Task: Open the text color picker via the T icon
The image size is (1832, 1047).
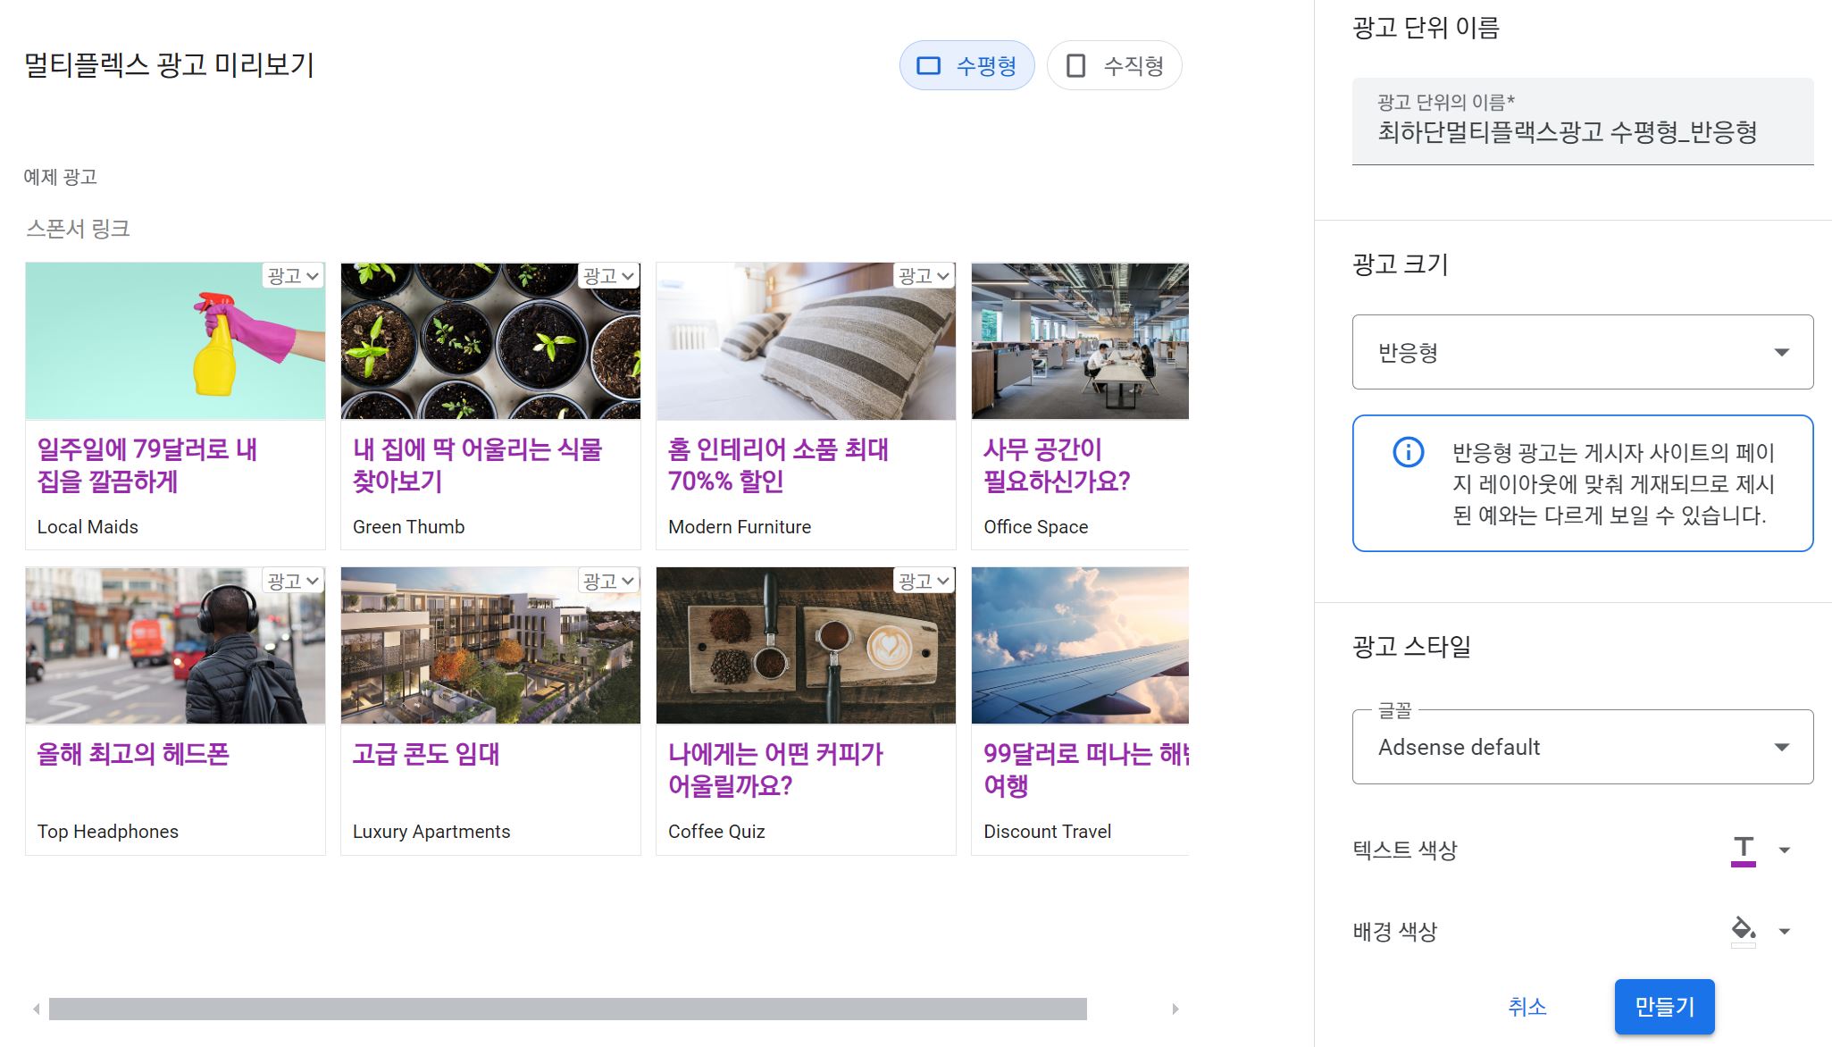Action: [x=1743, y=849]
